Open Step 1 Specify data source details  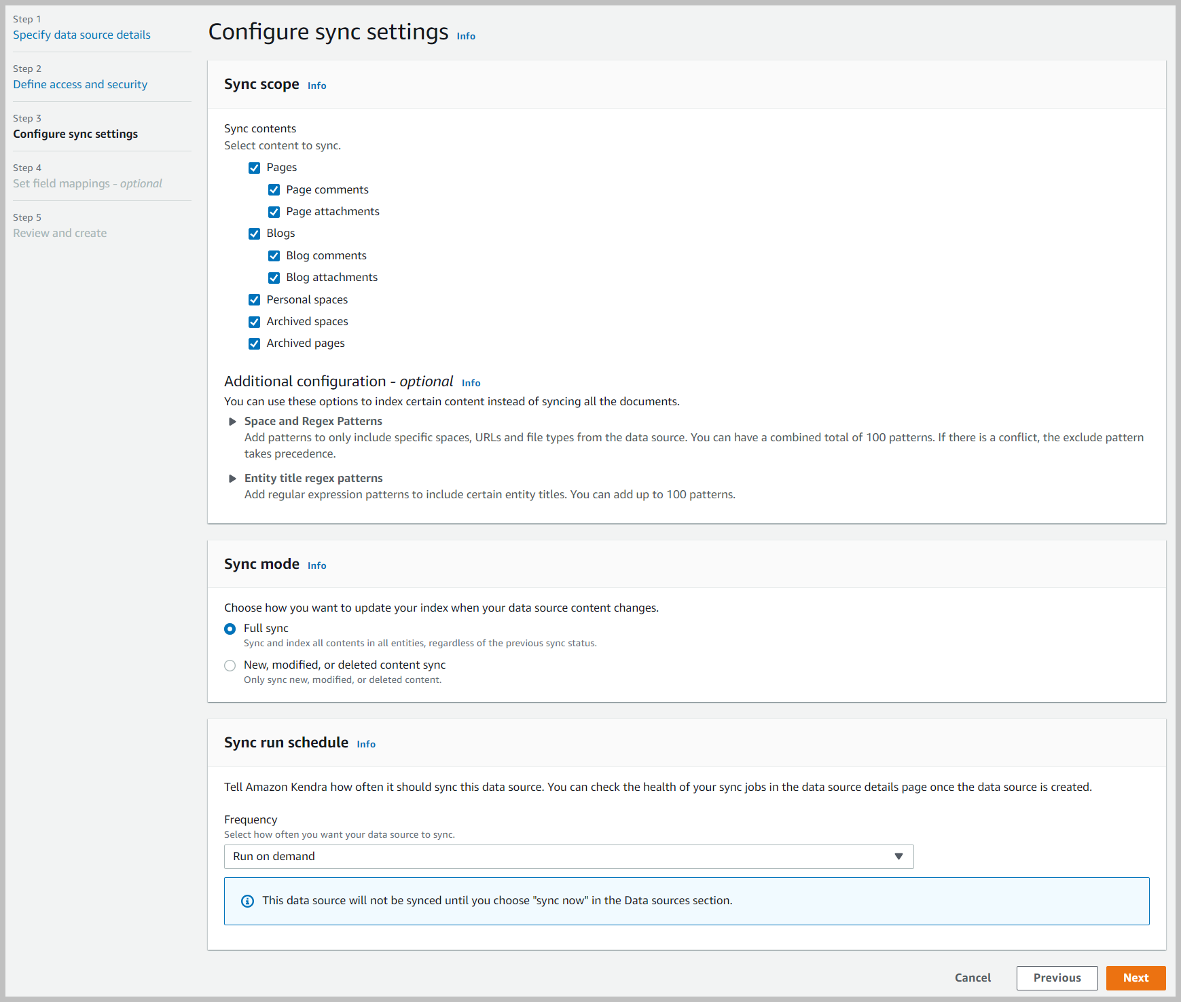tap(81, 35)
